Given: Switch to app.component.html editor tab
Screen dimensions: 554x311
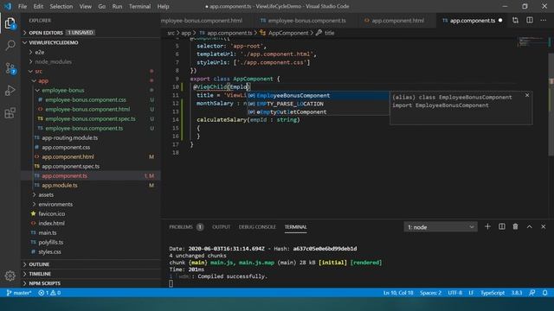Looking at the screenshot, I should pos(397,21).
